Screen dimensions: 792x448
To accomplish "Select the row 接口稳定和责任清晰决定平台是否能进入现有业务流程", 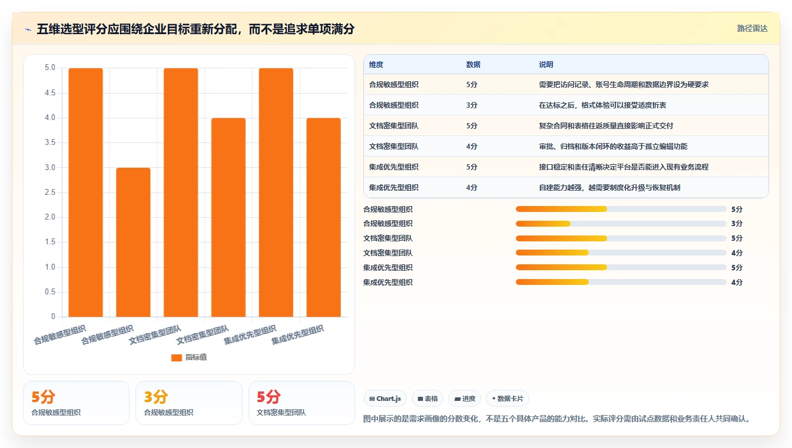I will pyautogui.click(x=566, y=167).
